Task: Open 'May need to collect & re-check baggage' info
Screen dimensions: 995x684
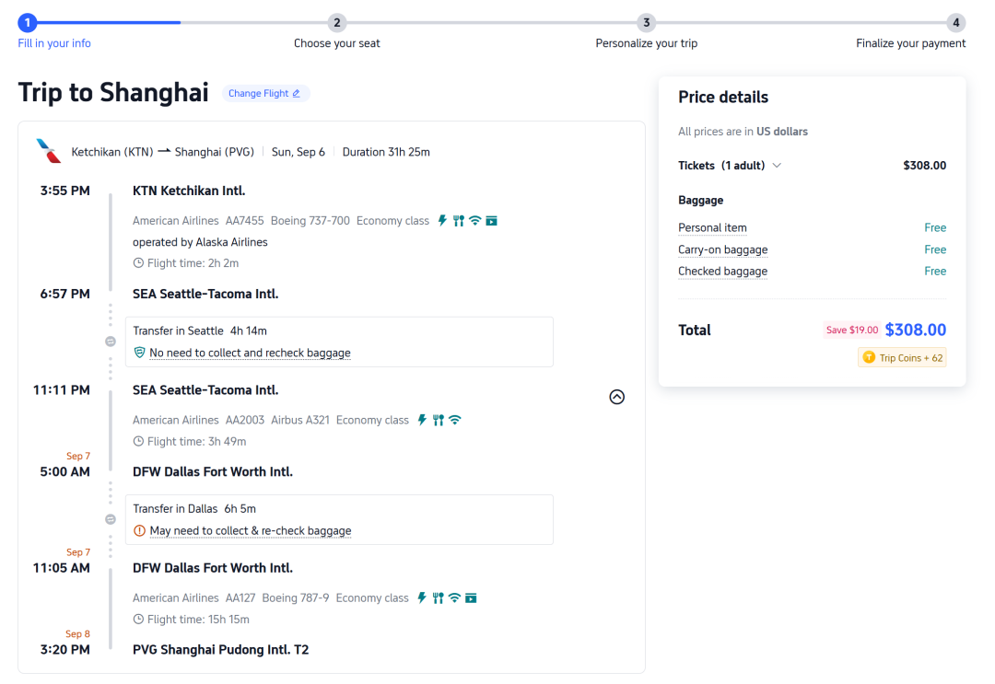Action: (251, 530)
